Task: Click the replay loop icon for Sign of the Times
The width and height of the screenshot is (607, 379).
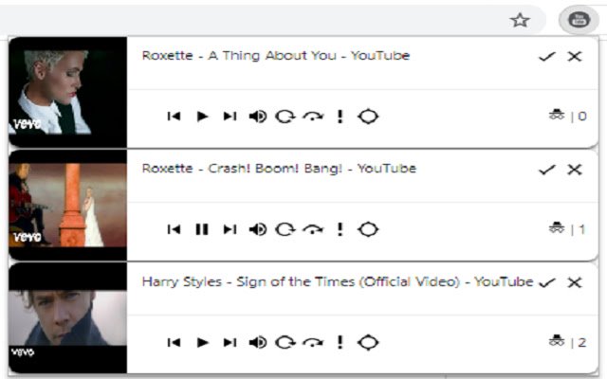Action: (285, 342)
